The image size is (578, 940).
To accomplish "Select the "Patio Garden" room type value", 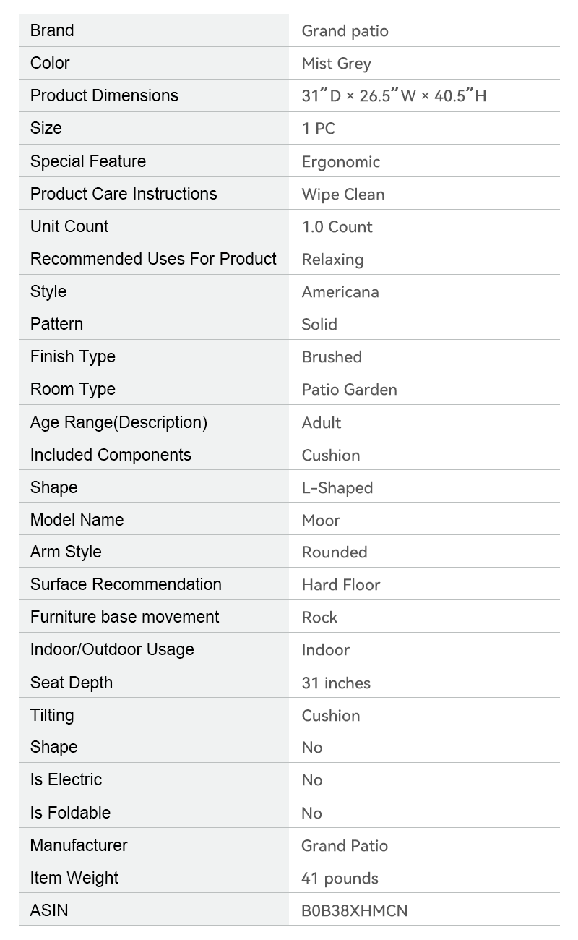I will point(349,390).
